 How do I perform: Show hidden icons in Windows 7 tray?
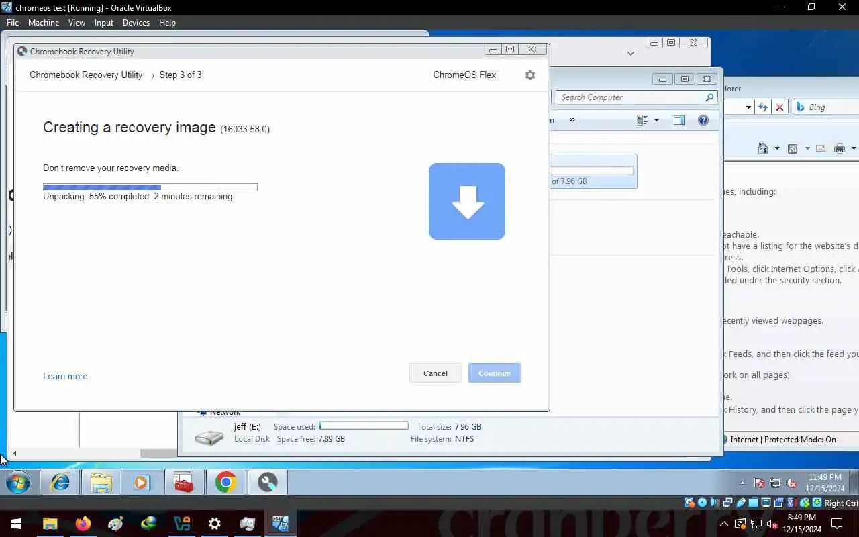pyautogui.click(x=742, y=483)
